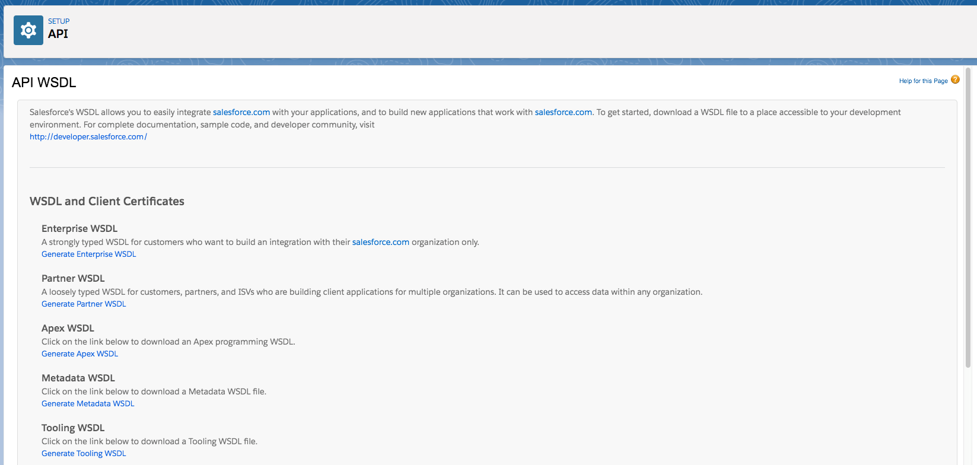Click the SETUP breadcrumb label
Screen dimensions: 977x465
pos(59,21)
